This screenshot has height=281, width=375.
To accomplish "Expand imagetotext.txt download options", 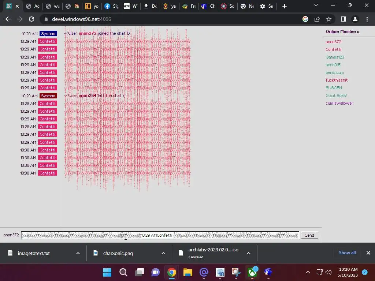I will pyautogui.click(x=78, y=253).
